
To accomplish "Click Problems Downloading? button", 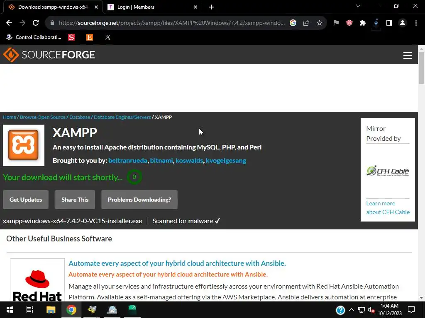I will [139, 200].
